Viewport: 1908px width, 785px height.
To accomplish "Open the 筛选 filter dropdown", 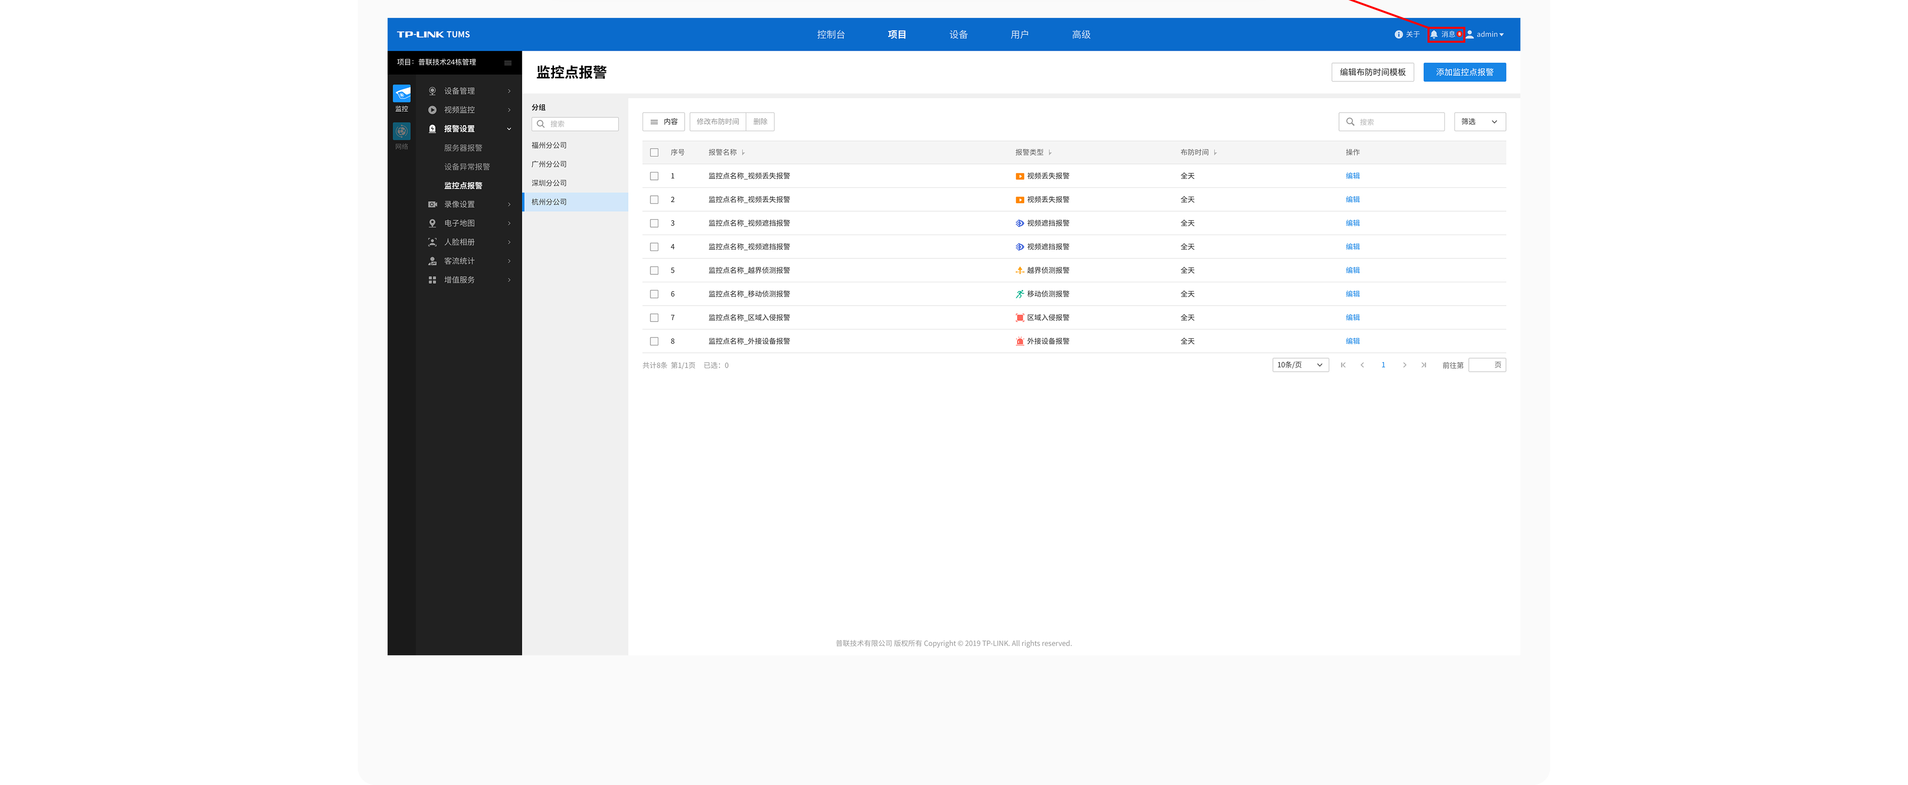I will [x=1479, y=122].
